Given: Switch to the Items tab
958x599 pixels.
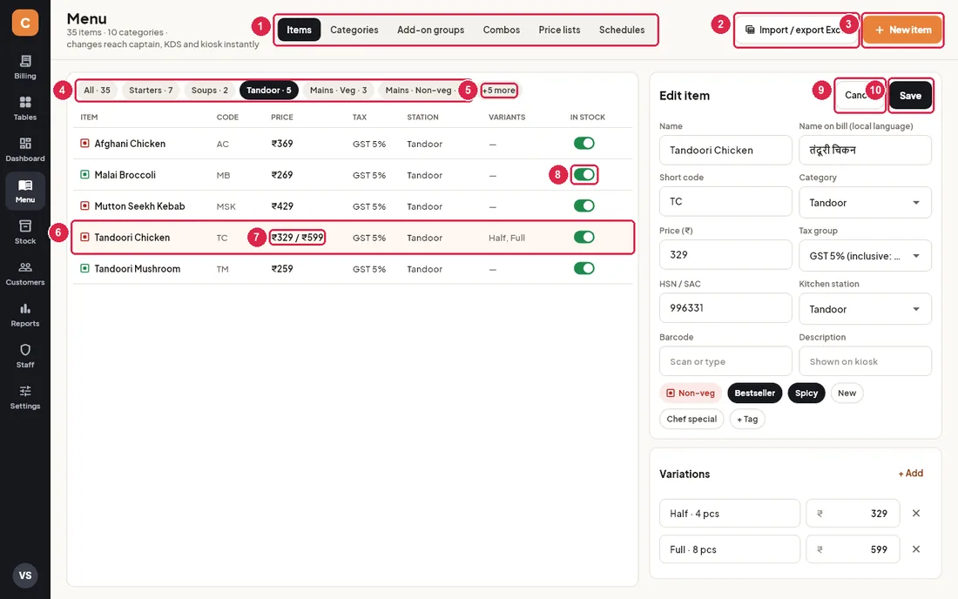Looking at the screenshot, I should click(x=300, y=30).
